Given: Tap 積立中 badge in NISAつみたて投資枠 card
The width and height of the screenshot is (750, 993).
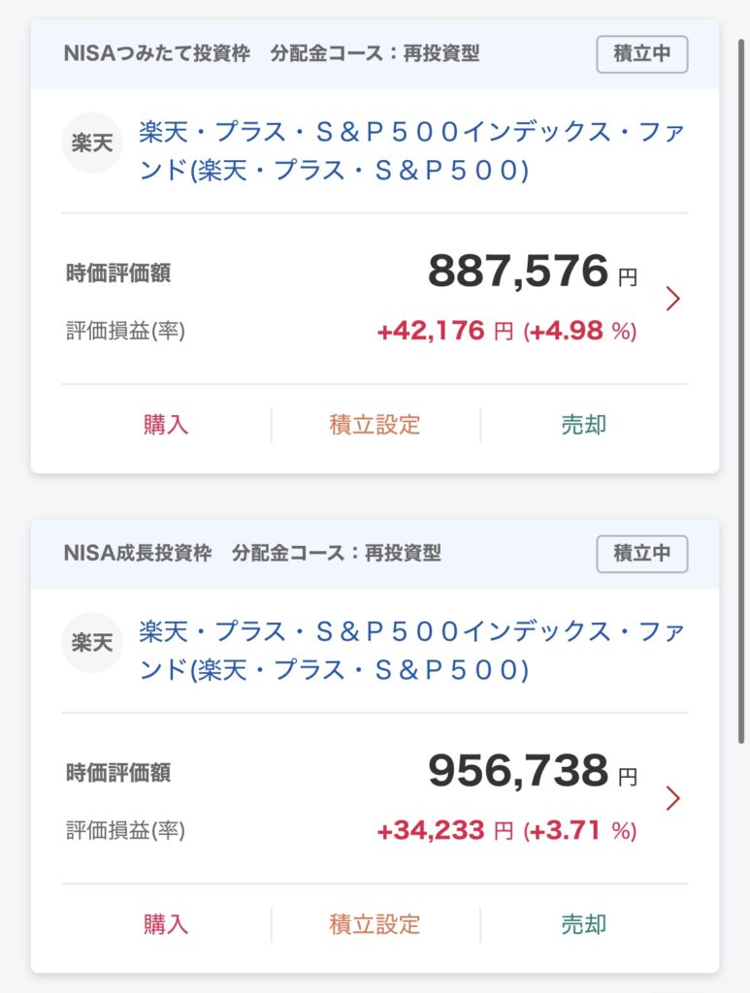Looking at the screenshot, I should [x=641, y=54].
